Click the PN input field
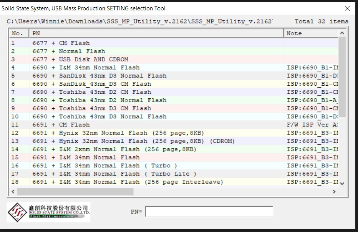The width and height of the screenshot is (358, 232). [209, 212]
